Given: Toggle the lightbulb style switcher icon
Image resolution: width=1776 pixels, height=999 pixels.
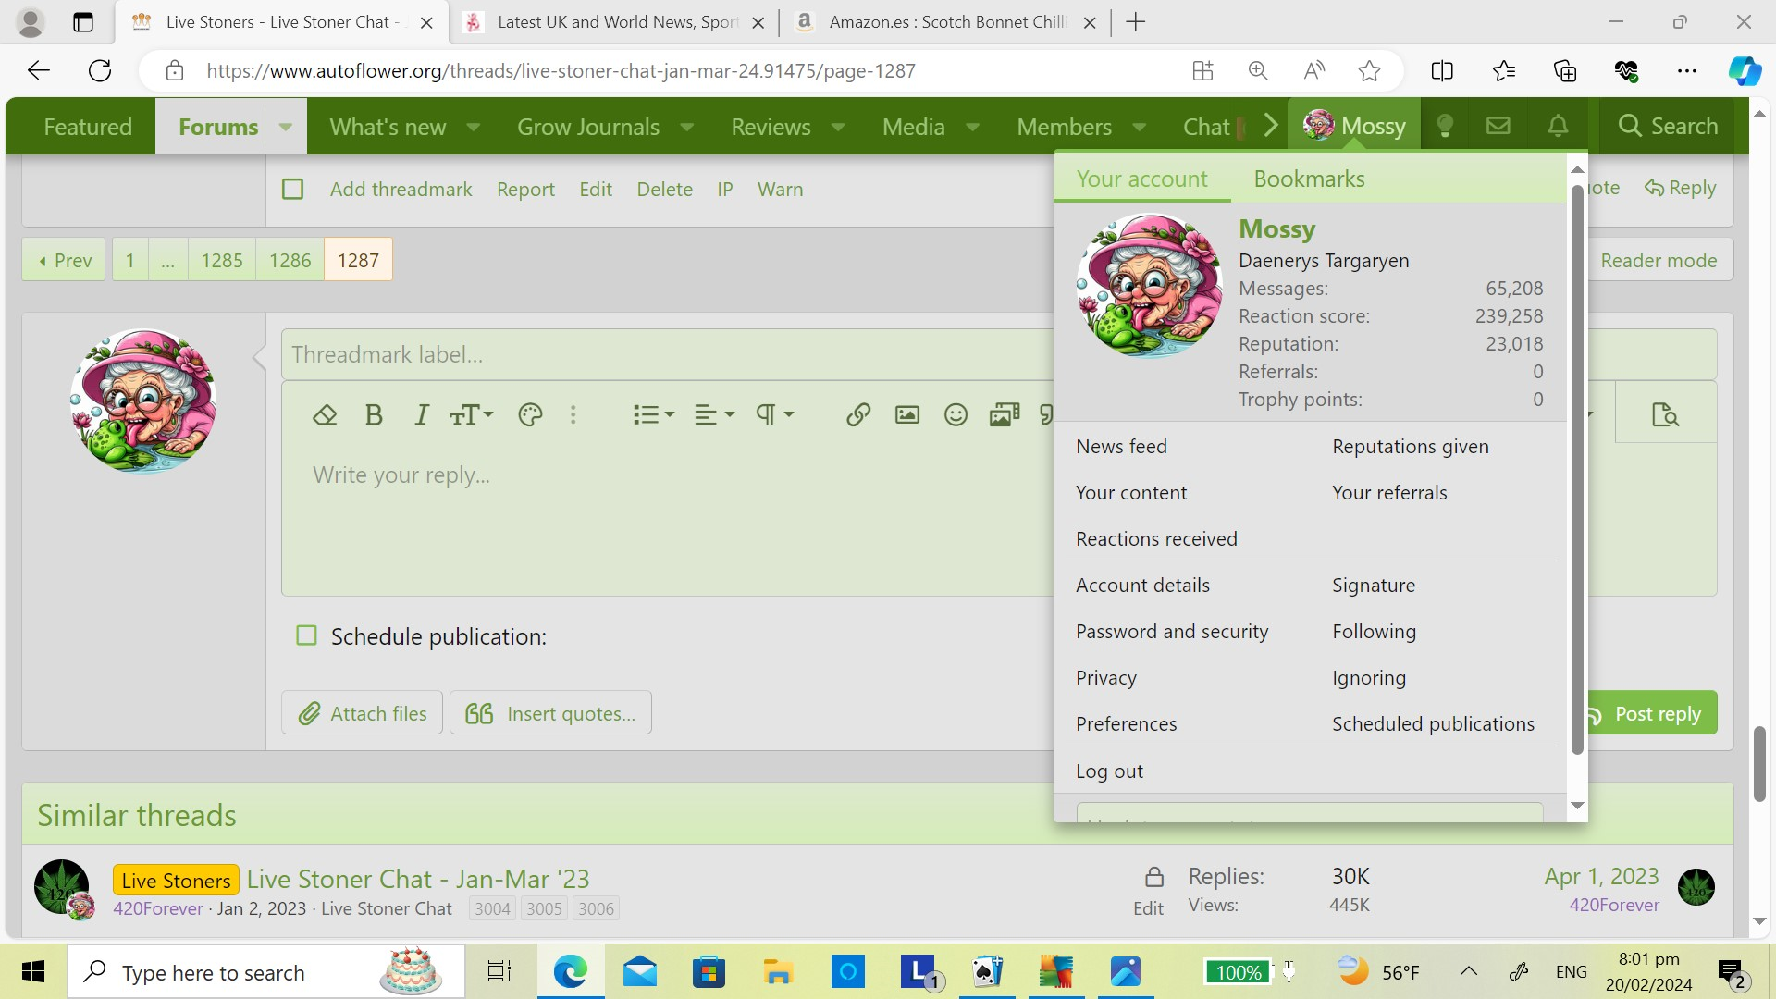Looking at the screenshot, I should [1445, 126].
